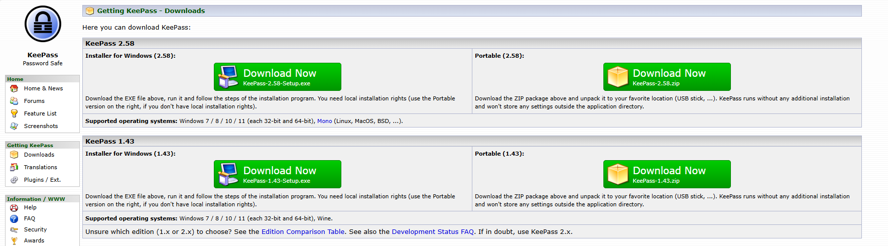Click the Home & News house icon
Viewport: 888px width, 246px height.
click(x=14, y=88)
